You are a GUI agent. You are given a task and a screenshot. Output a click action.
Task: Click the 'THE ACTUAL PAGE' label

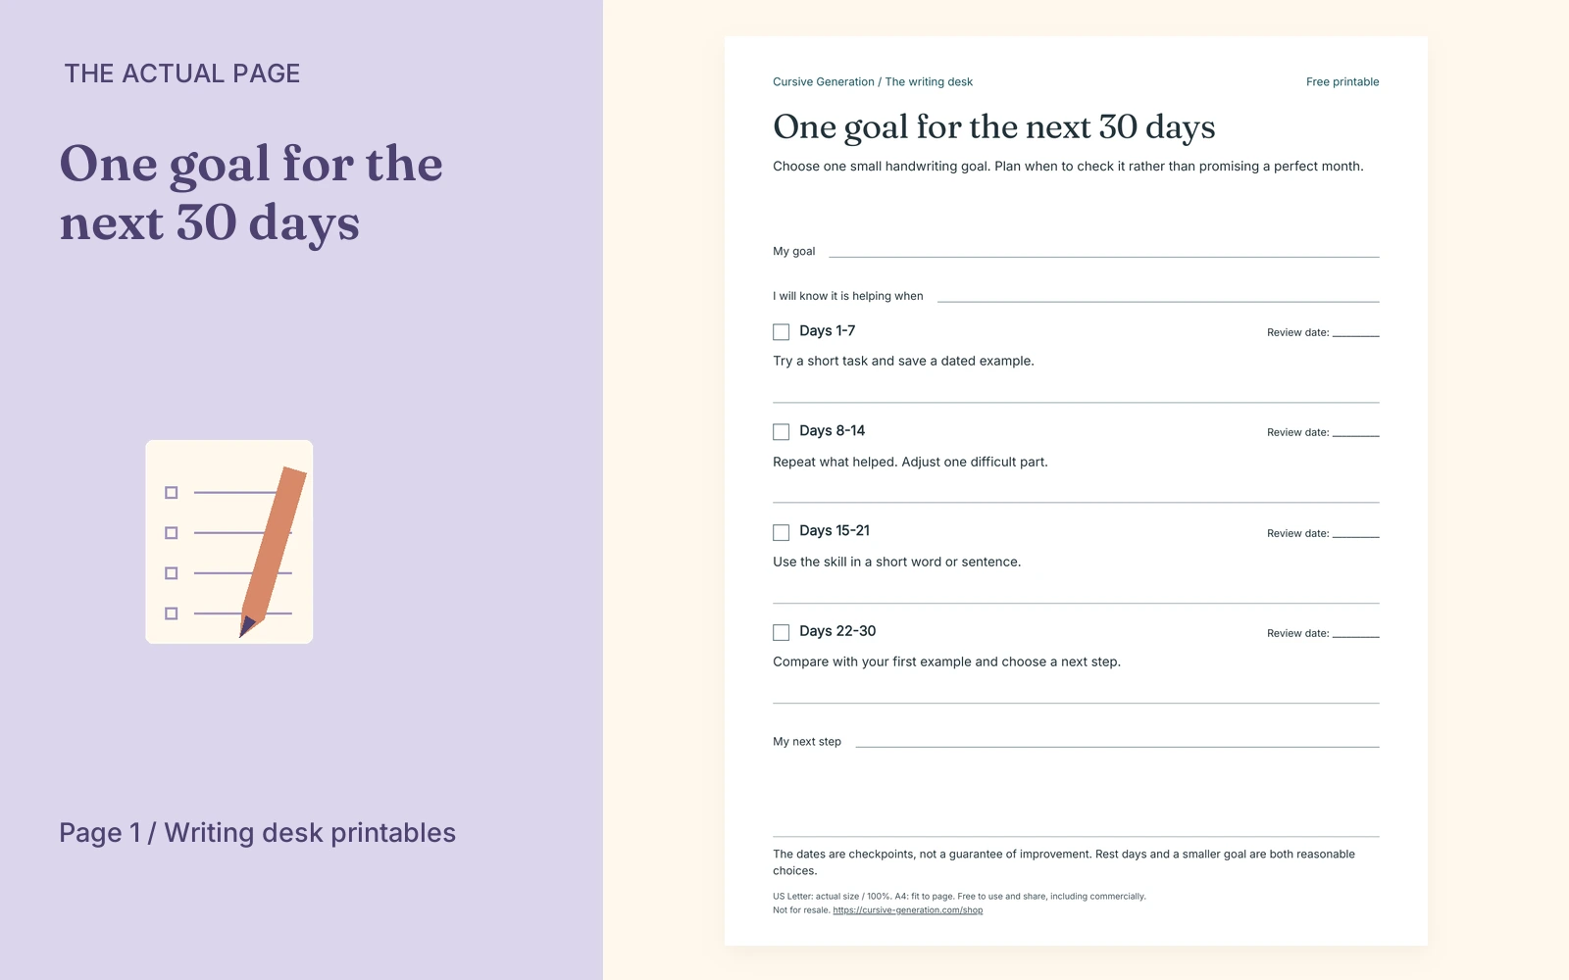(x=182, y=73)
